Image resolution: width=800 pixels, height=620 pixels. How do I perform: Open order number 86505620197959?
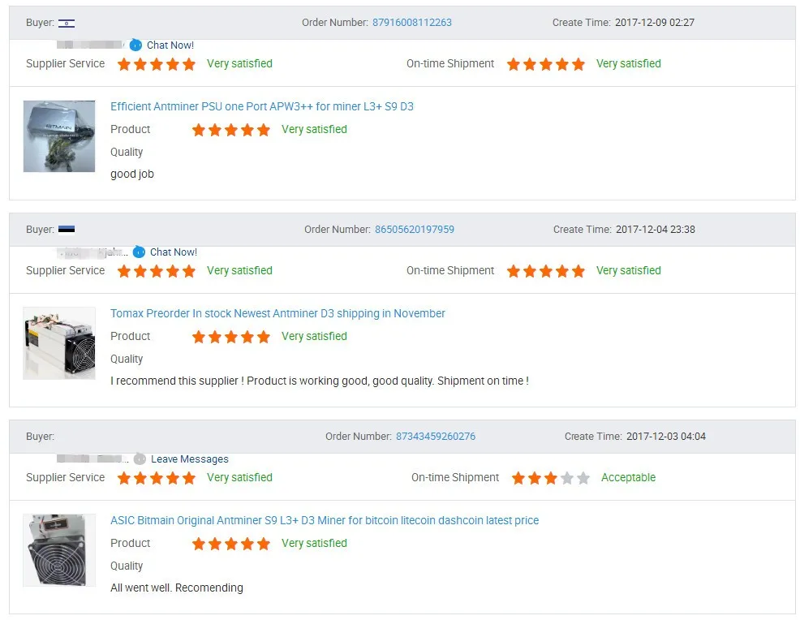415,230
